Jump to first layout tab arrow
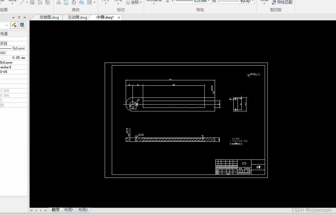This screenshot has height=215, width=336. (31, 211)
